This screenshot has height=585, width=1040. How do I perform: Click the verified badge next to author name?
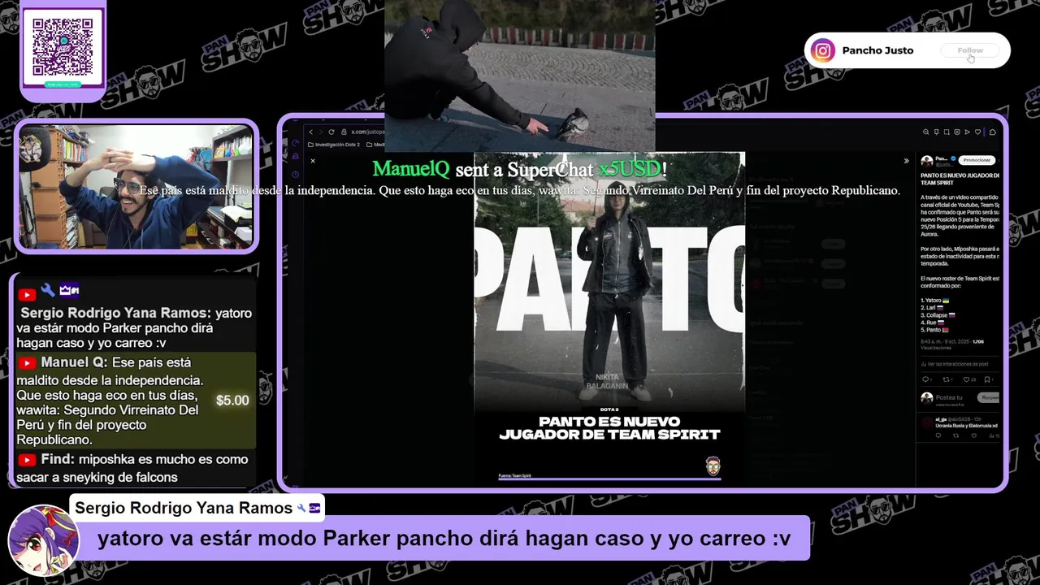[x=953, y=158]
